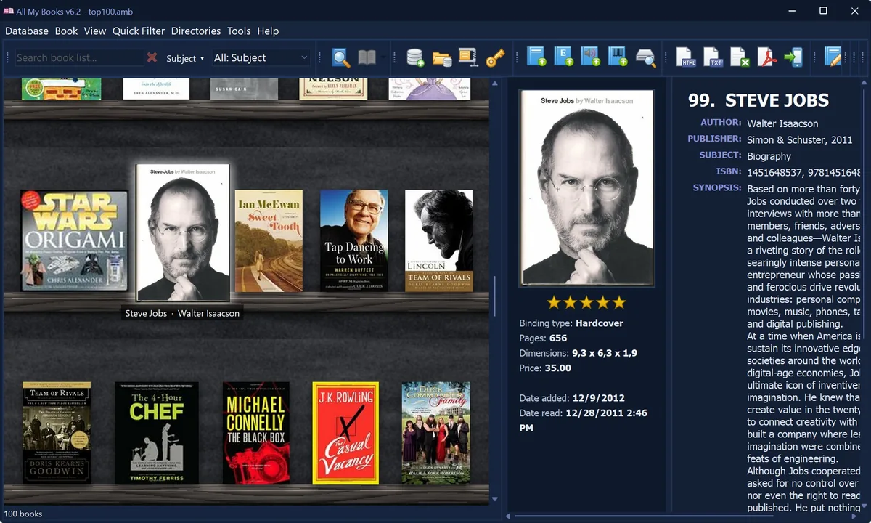Screen dimensions: 871x523
Task: Click the 100 books status bar text
Action: pyautogui.click(x=22, y=514)
